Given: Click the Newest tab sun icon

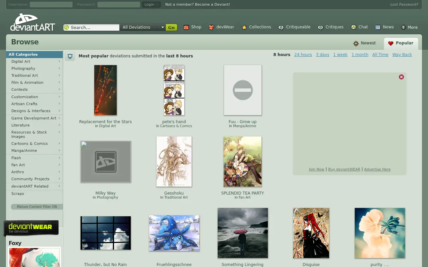Looking at the screenshot, I should pos(356,43).
